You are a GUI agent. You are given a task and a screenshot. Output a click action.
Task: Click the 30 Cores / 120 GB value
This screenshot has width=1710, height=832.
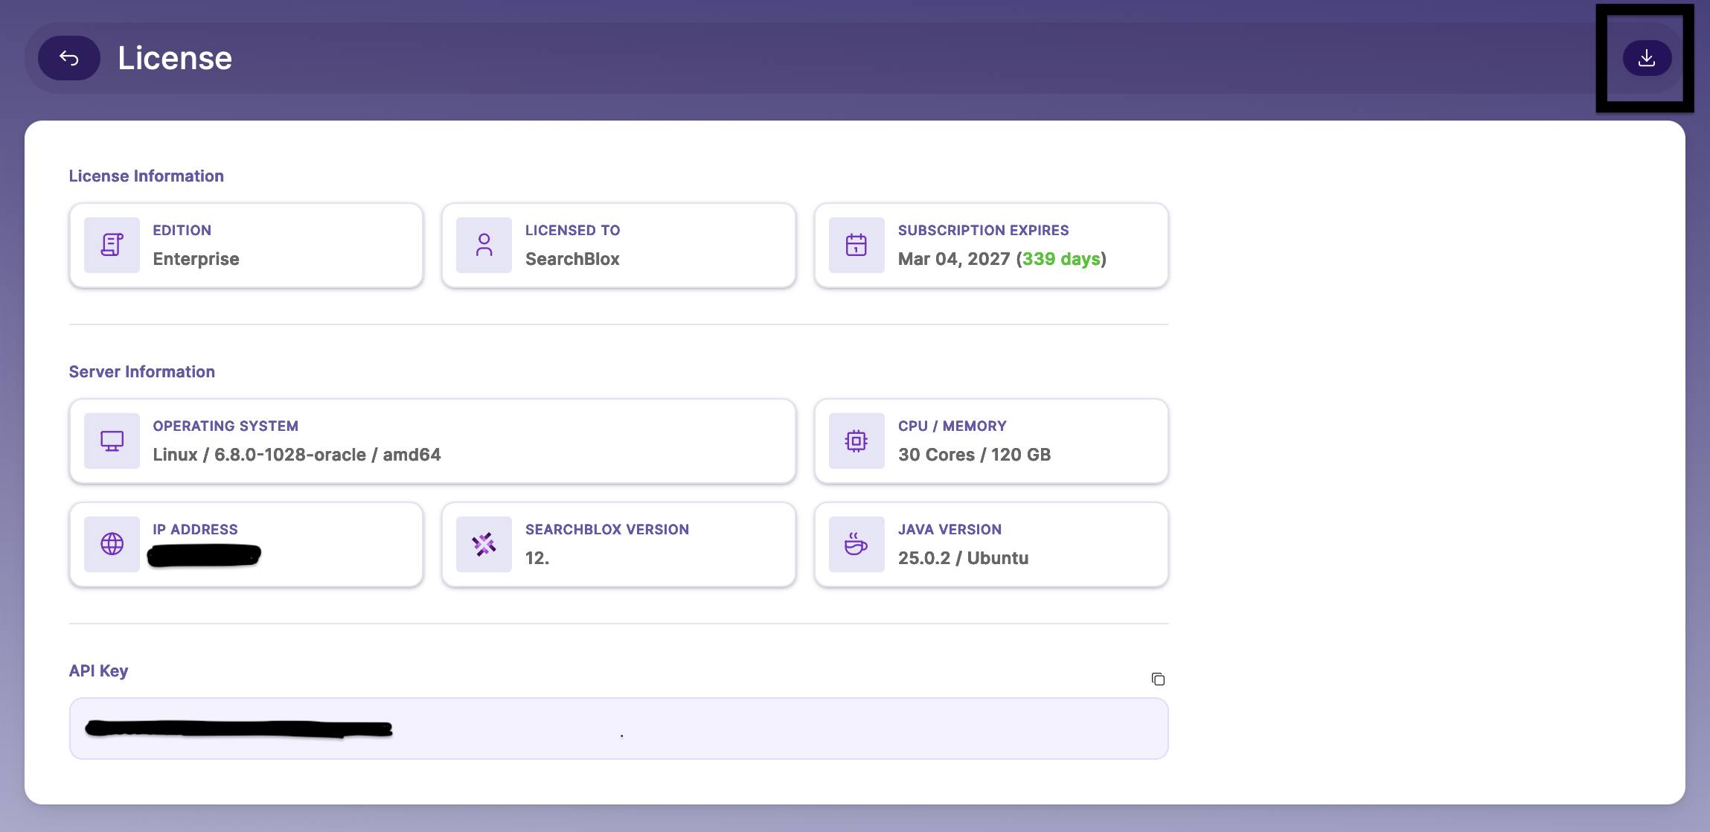pos(974,455)
